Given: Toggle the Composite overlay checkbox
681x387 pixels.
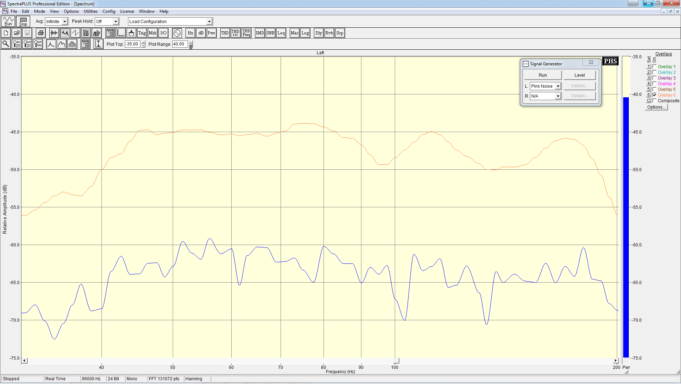Looking at the screenshot, I should pos(654,100).
